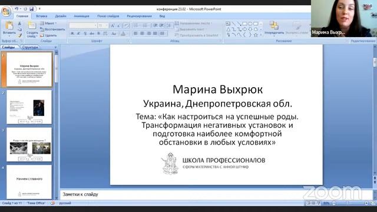Toggle underline formatting with Ч button
Image resolution: width=377 pixels, height=212 pixels.
click(85, 34)
